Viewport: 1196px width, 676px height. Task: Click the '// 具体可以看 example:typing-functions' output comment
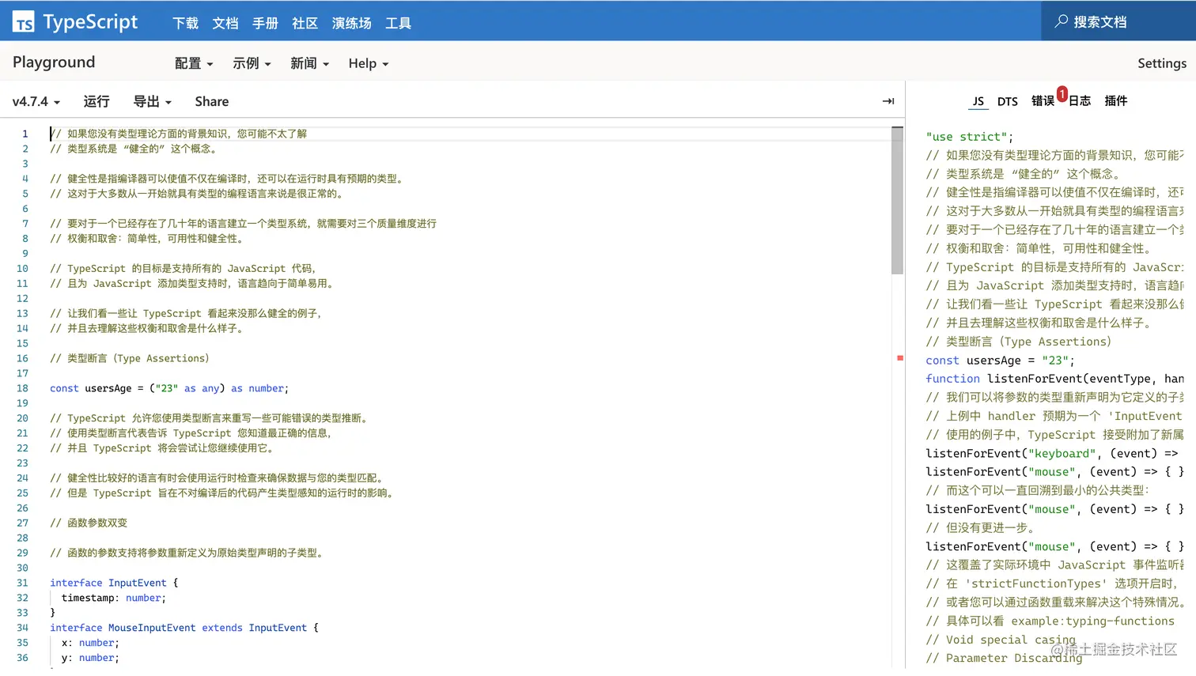pos(1050,621)
